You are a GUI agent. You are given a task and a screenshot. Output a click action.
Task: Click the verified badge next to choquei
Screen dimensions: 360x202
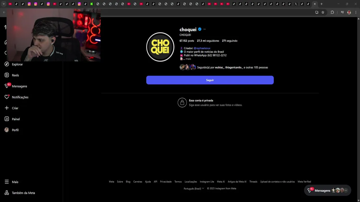[x=200, y=29]
